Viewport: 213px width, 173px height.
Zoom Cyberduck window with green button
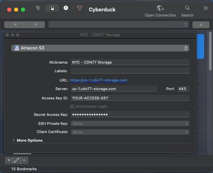click(x=23, y=10)
